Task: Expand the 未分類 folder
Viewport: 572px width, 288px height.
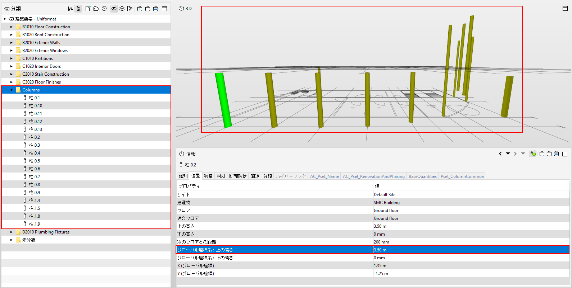Action: point(11,240)
